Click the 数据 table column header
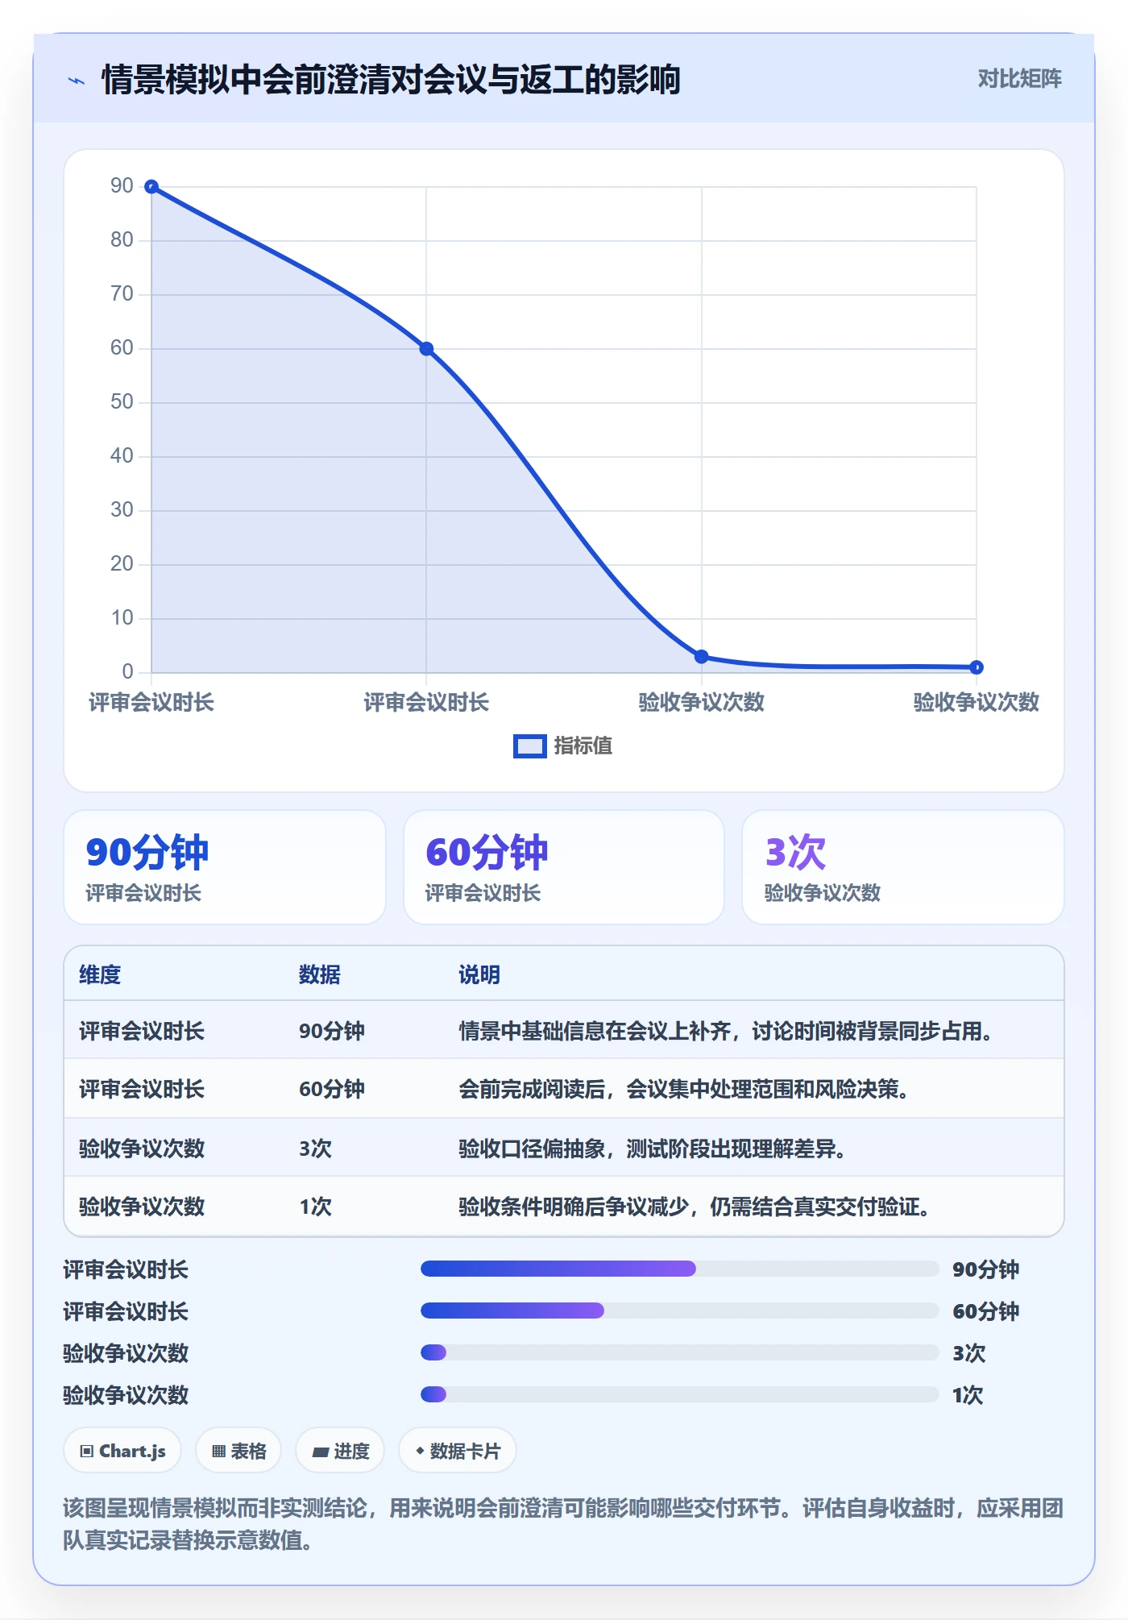 pos(320,975)
